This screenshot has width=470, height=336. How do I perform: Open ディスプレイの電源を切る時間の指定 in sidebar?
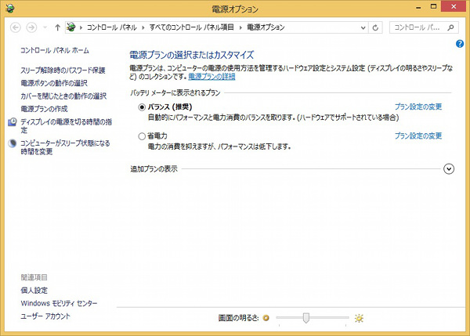pos(67,121)
